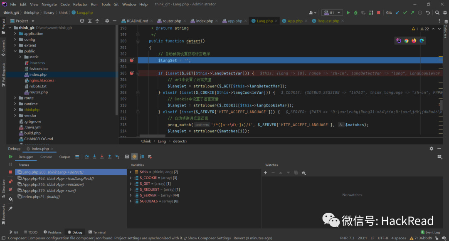
Task: Switch to App.php editor tab
Action: pyautogui.click(x=295, y=21)
